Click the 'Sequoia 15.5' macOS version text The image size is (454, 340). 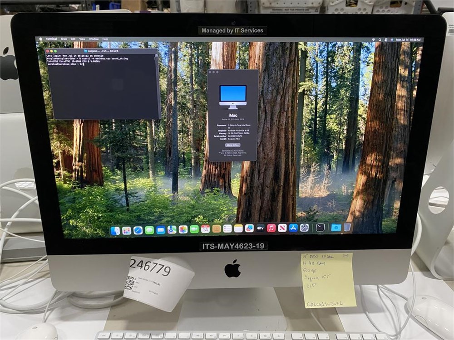coord(234,139)
